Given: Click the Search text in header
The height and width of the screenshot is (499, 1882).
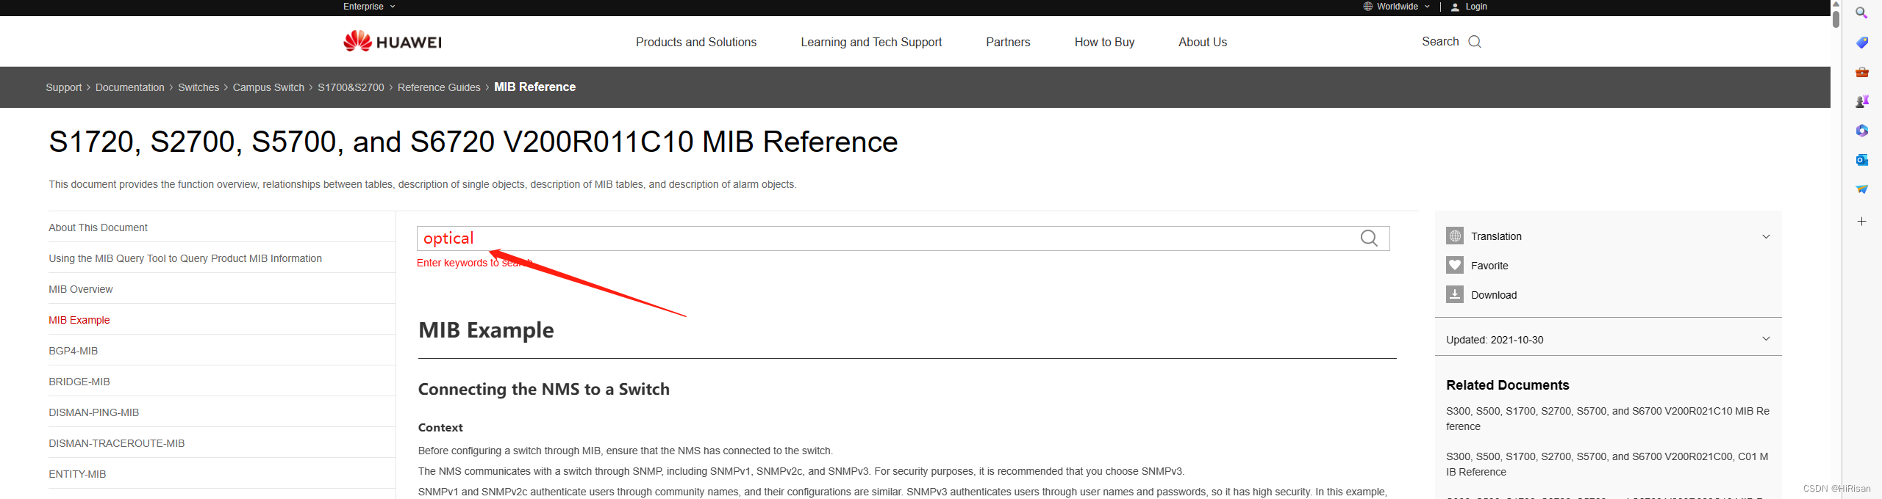Looking at the screenshot, I should (x=1440, y=42).
